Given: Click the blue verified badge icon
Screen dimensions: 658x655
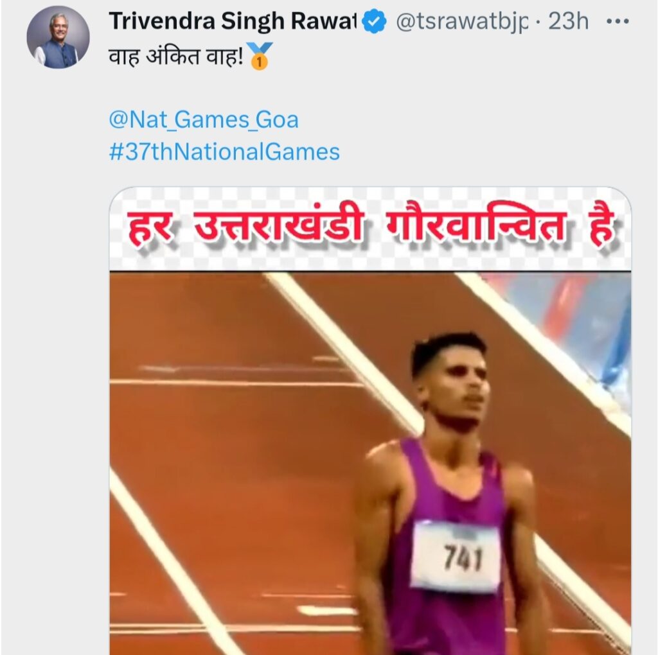Looking at the screenshot, I should click(374, 21).
